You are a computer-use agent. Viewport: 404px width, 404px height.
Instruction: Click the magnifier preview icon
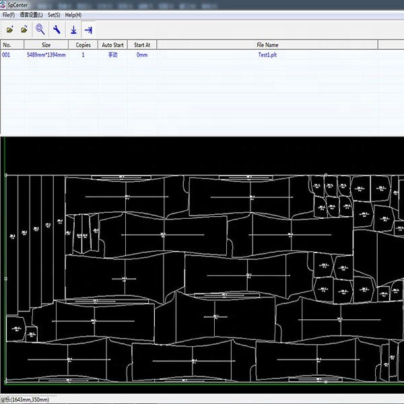coord(40,30)
